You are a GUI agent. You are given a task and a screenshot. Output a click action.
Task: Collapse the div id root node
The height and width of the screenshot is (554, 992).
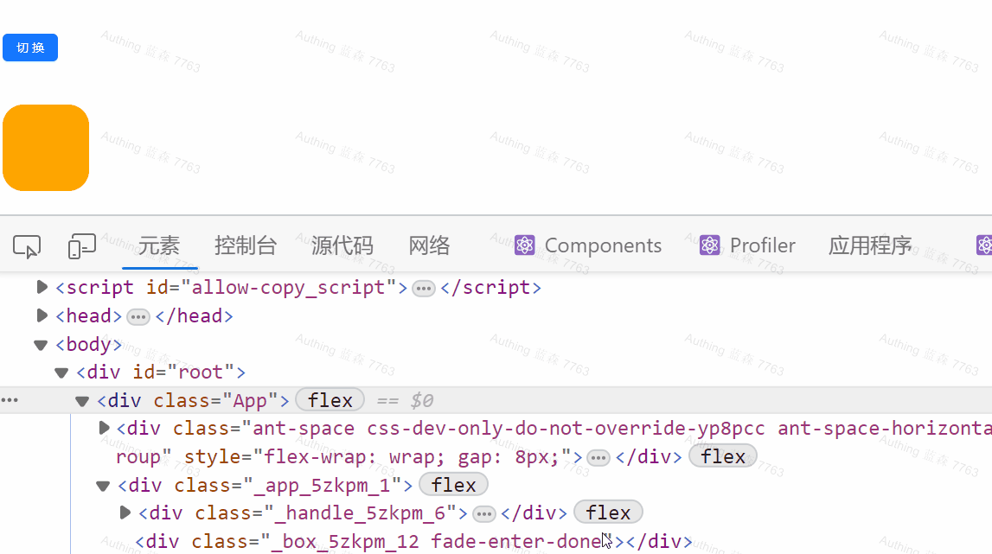[61, 373]
